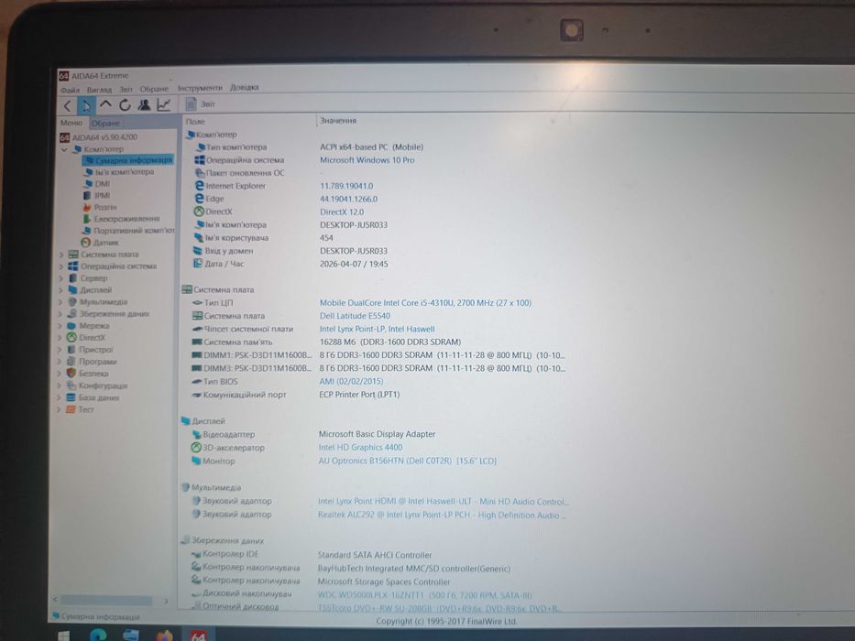Open Firefox from the taskbar
Viewport: 855px width, 641px height.
coord(164,636)
